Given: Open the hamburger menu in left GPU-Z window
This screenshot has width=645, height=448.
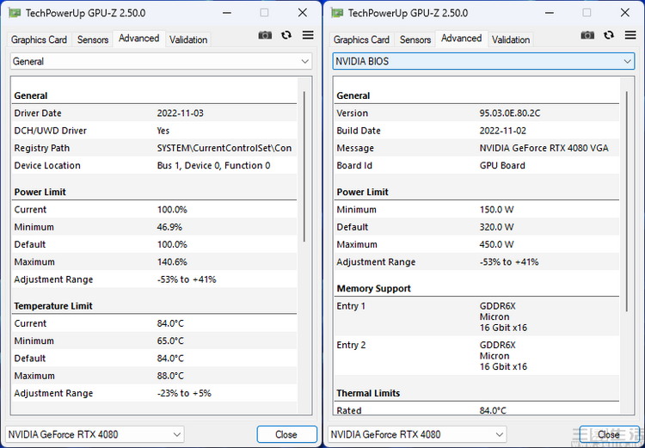Looking at the screenshot, I should (308, 35).
